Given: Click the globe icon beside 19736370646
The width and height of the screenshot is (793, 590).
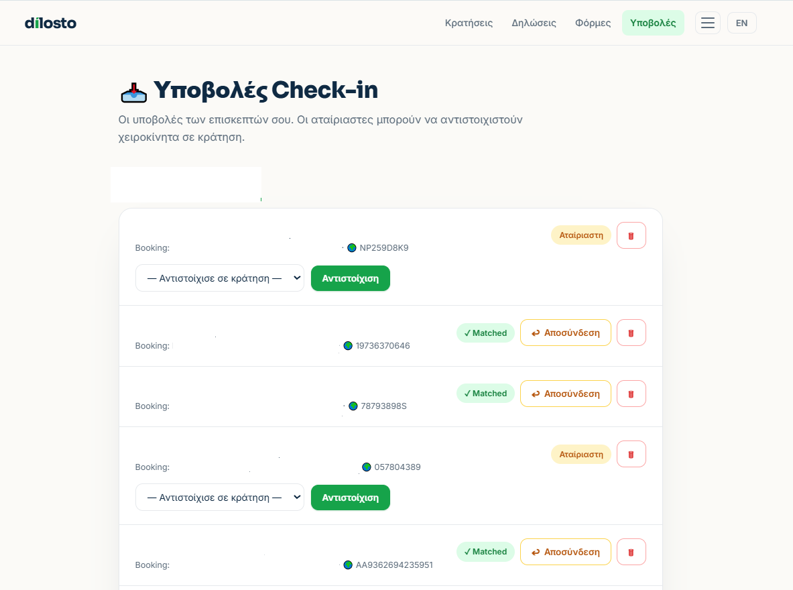Looking at the screenshot, I should [348, 345].
